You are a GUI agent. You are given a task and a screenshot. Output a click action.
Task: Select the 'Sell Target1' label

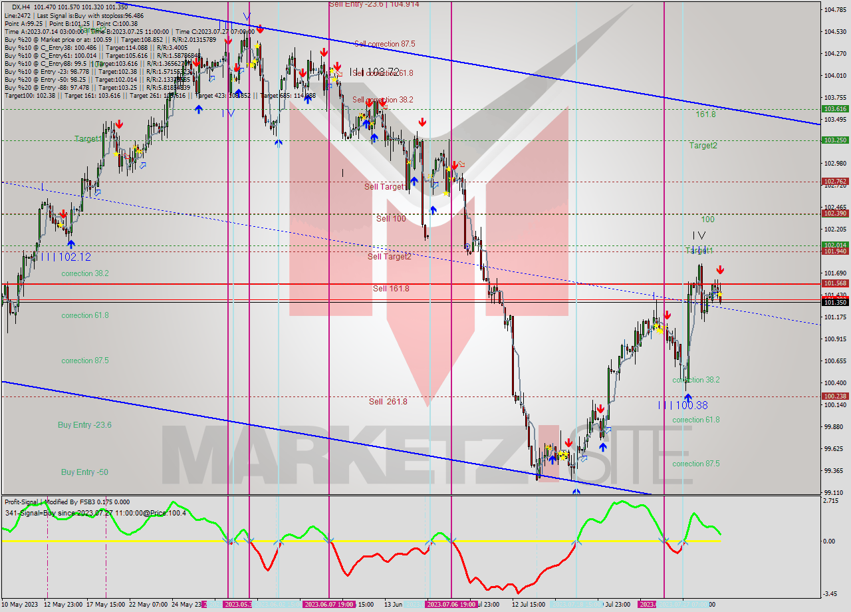[x=384, y=187]
